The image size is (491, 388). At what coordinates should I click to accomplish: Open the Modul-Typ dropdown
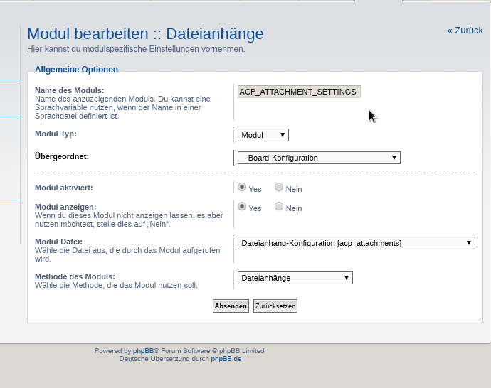tap(263, 135)
